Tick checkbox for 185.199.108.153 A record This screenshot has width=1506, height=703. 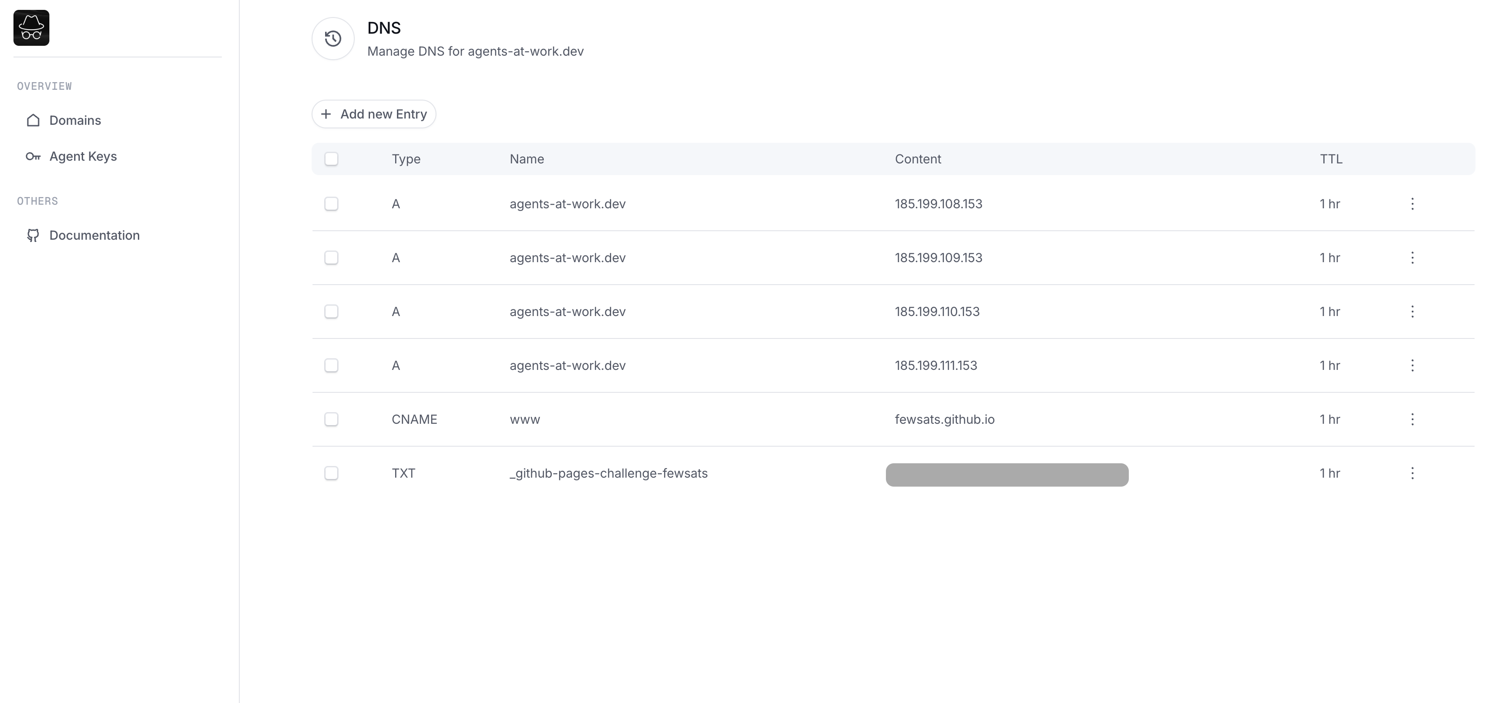pyautogui.click(x=331, y=204)
